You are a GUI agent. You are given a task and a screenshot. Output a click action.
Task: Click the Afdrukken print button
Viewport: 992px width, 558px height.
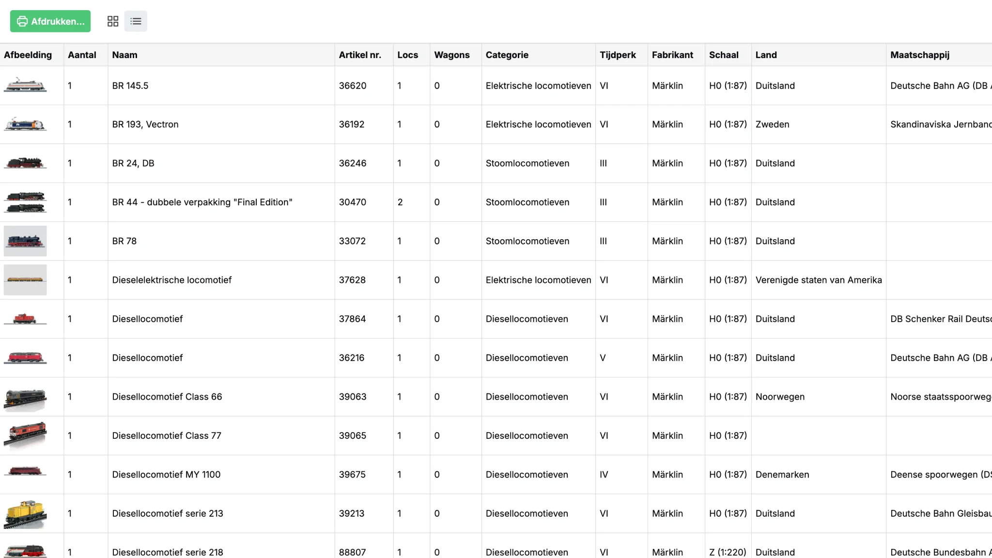pyautogui.click(x=50, y=21)
